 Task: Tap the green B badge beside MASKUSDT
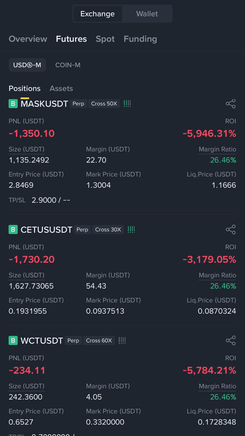13,104
